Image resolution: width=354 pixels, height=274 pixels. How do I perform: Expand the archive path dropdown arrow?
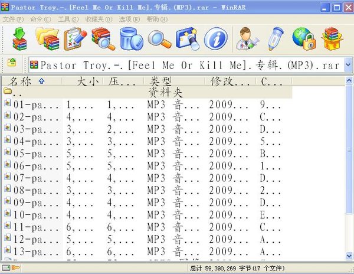[x=348, y=65]
